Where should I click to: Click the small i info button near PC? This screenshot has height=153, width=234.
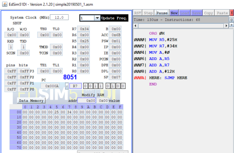pyautogui.click(x=67, y=86)
